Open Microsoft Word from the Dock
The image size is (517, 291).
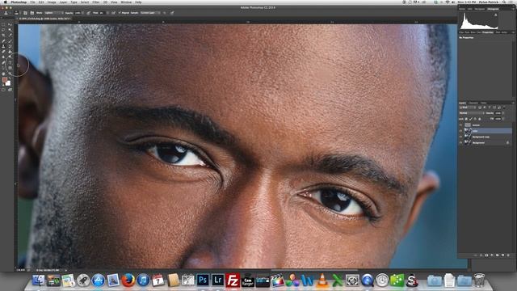pos(307,280)
